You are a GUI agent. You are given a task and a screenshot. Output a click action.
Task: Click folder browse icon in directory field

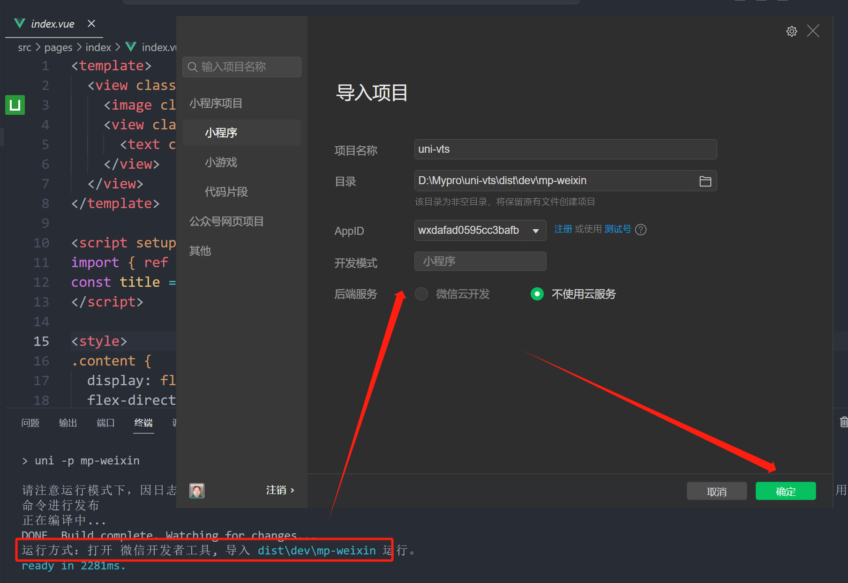coord(705,181)
